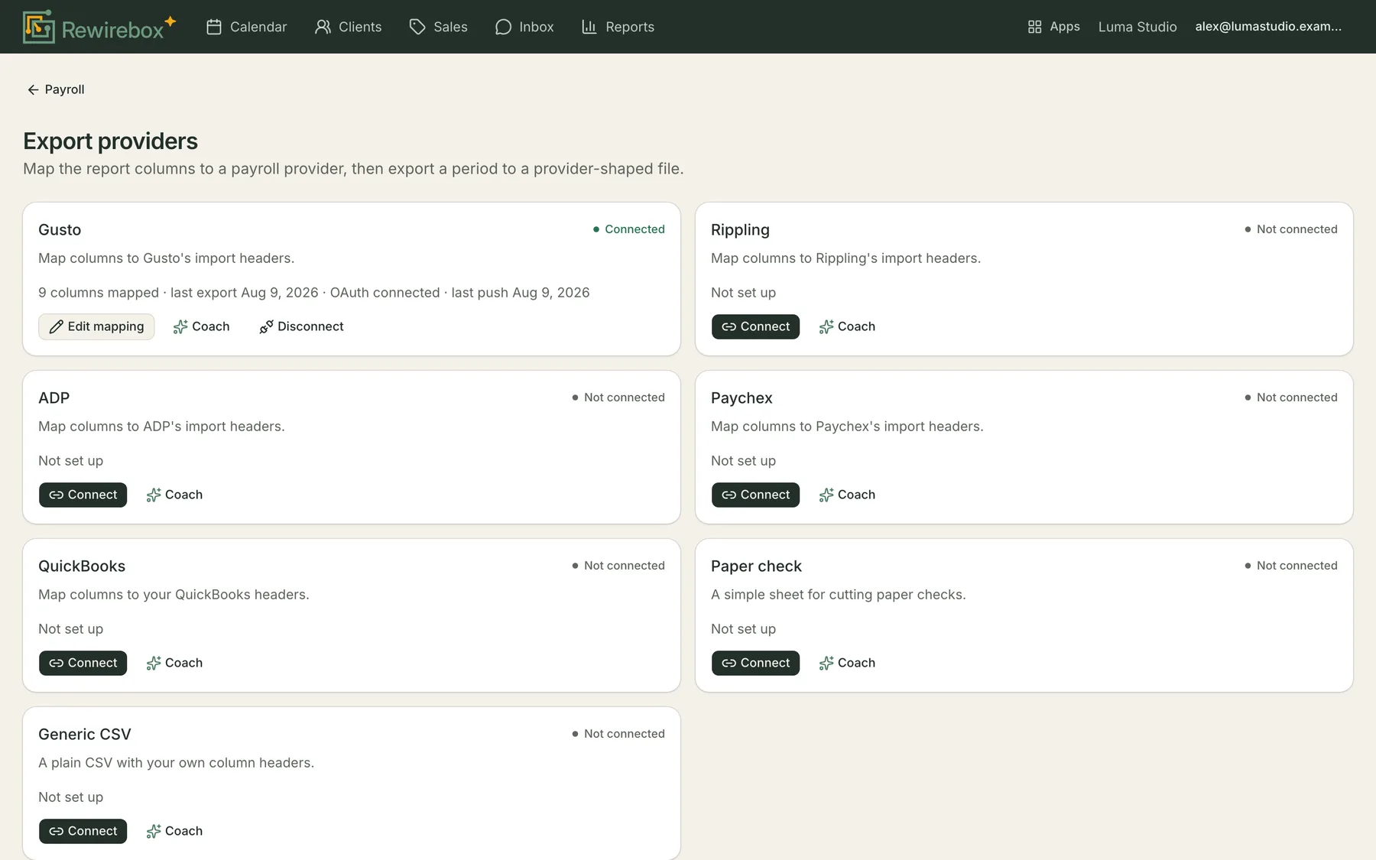Screen dimensions: 1376x860
Task: Click the ADP card title
Action: [54, 398]
